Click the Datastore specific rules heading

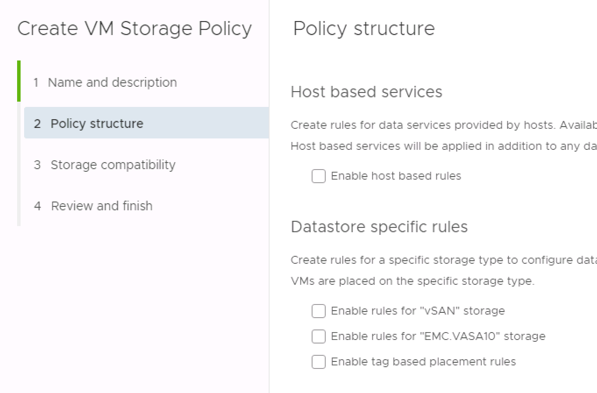click(x=379, y=227)
